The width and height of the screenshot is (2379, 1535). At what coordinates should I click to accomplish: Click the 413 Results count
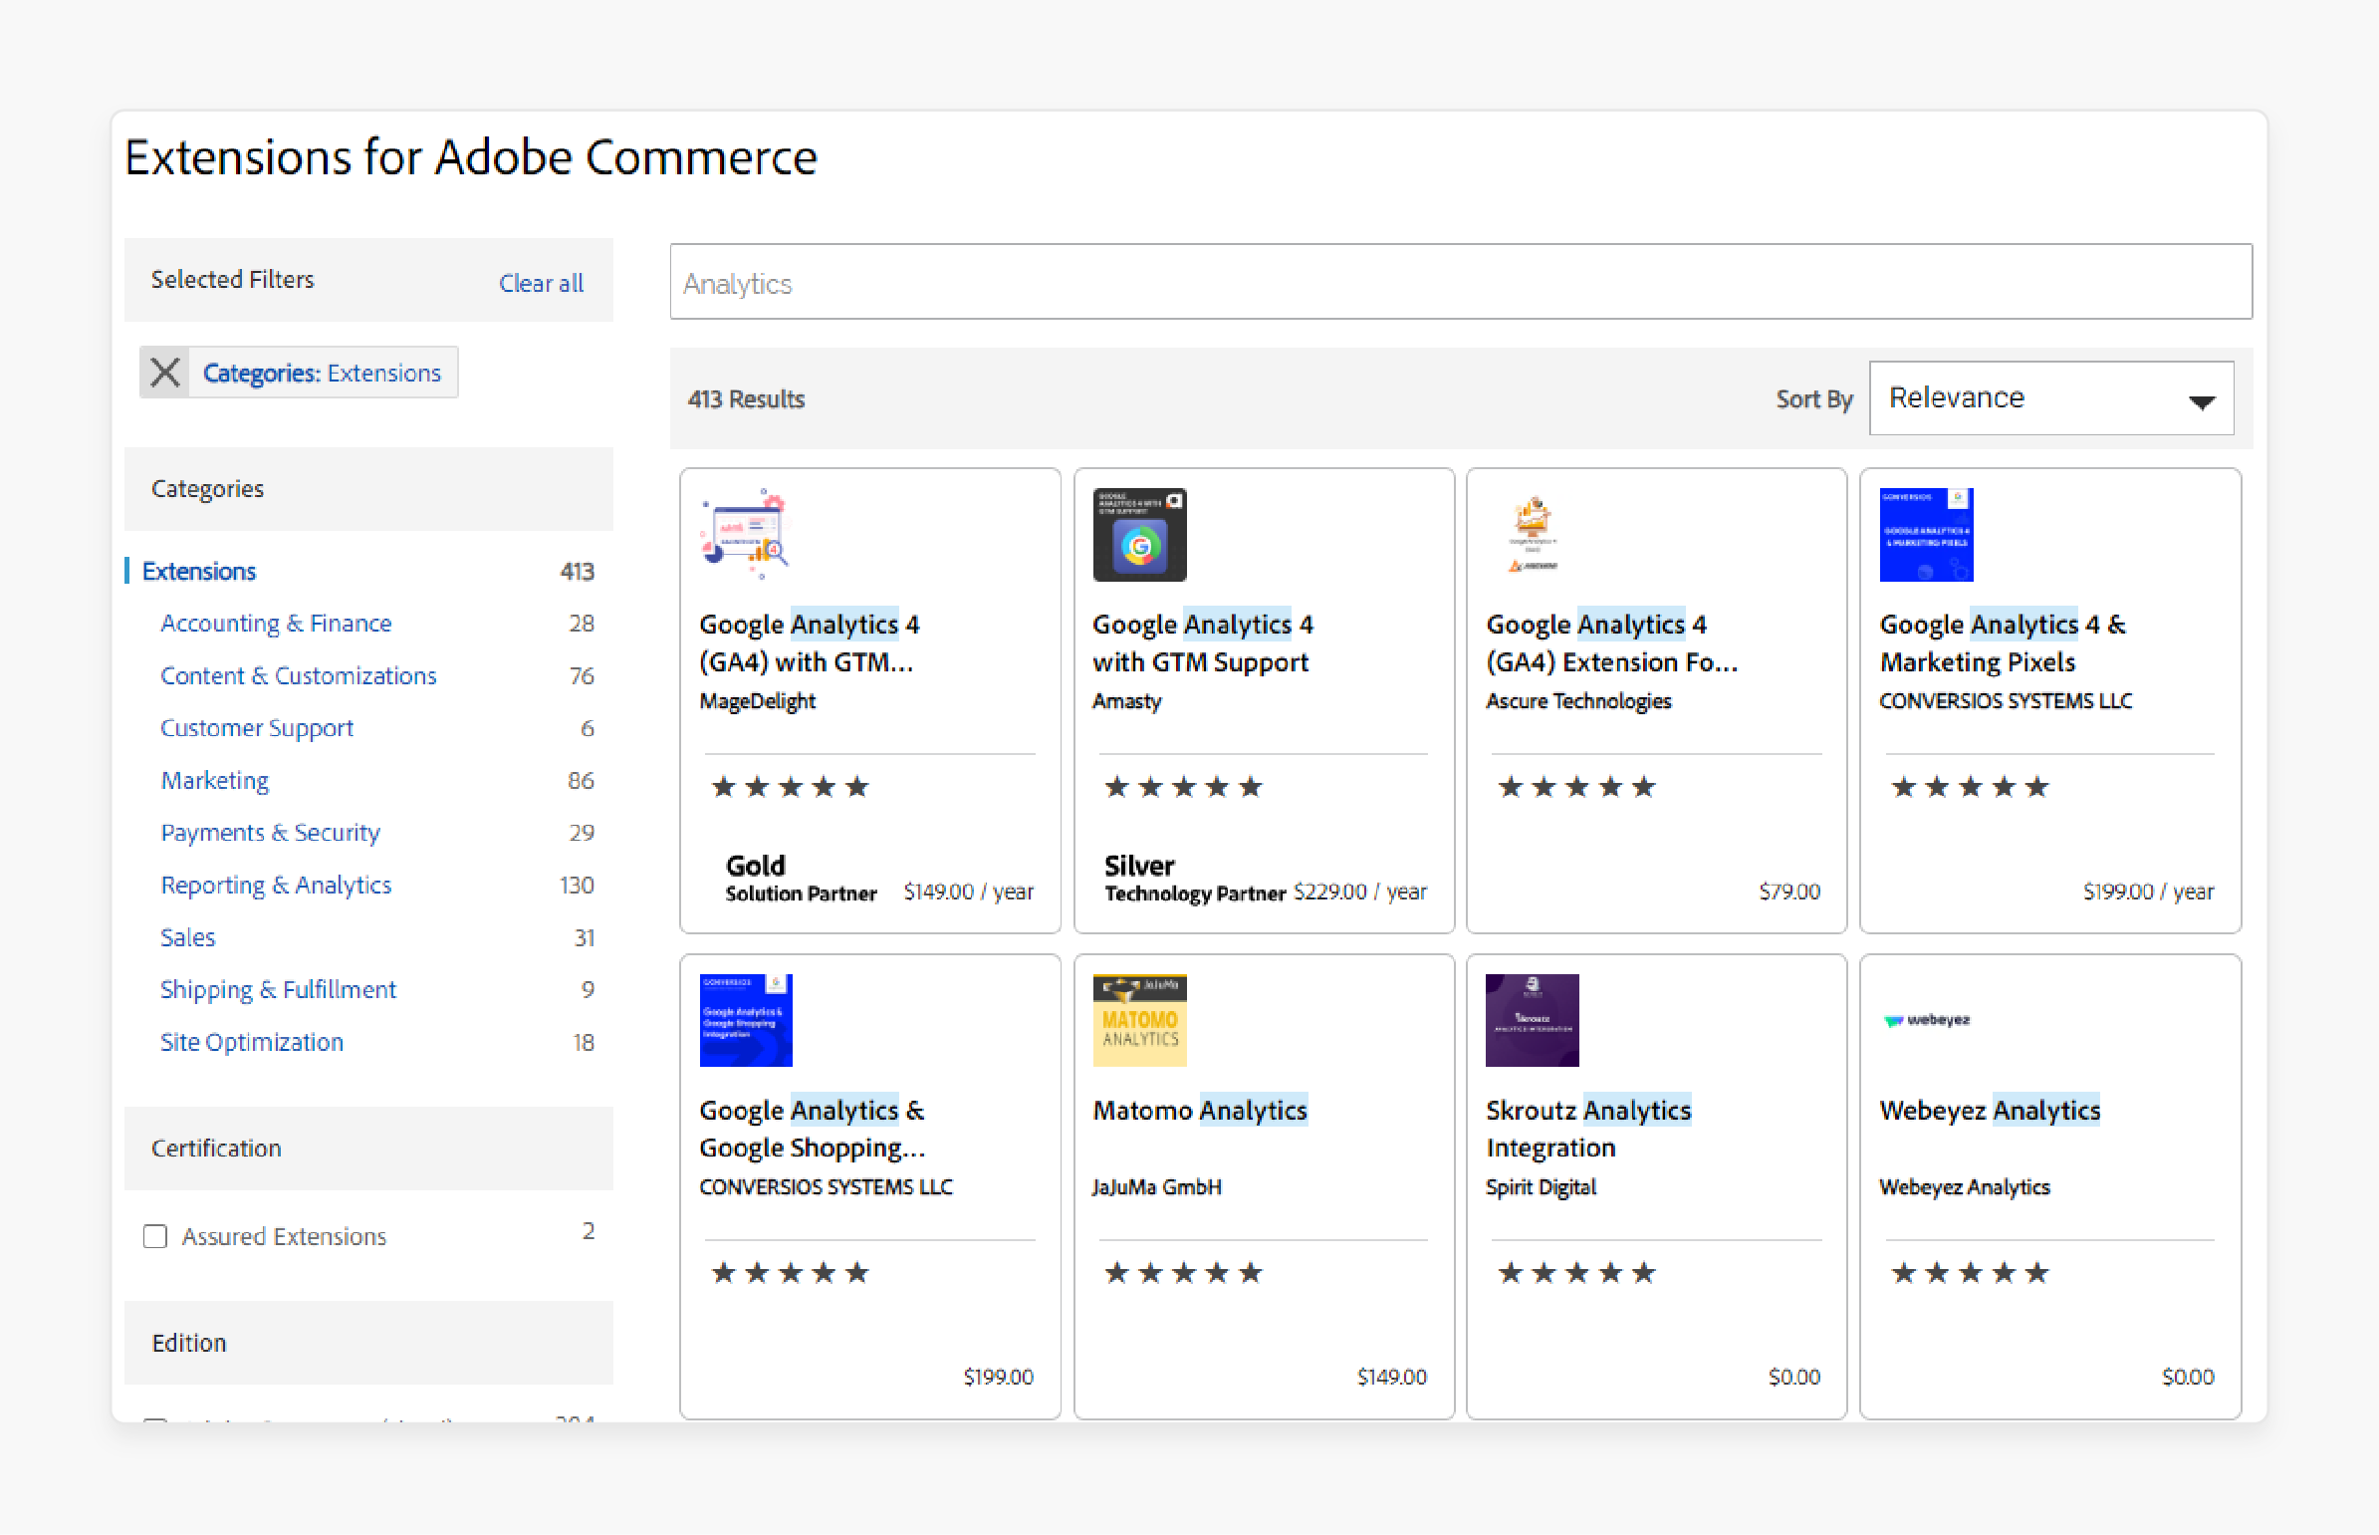pyautogui.click(x=746, y=398)
